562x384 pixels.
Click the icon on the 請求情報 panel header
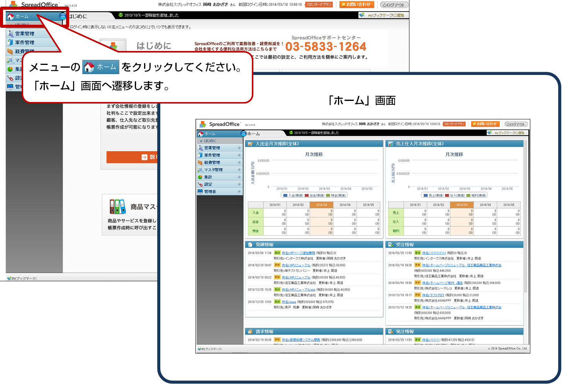[250, 332]
